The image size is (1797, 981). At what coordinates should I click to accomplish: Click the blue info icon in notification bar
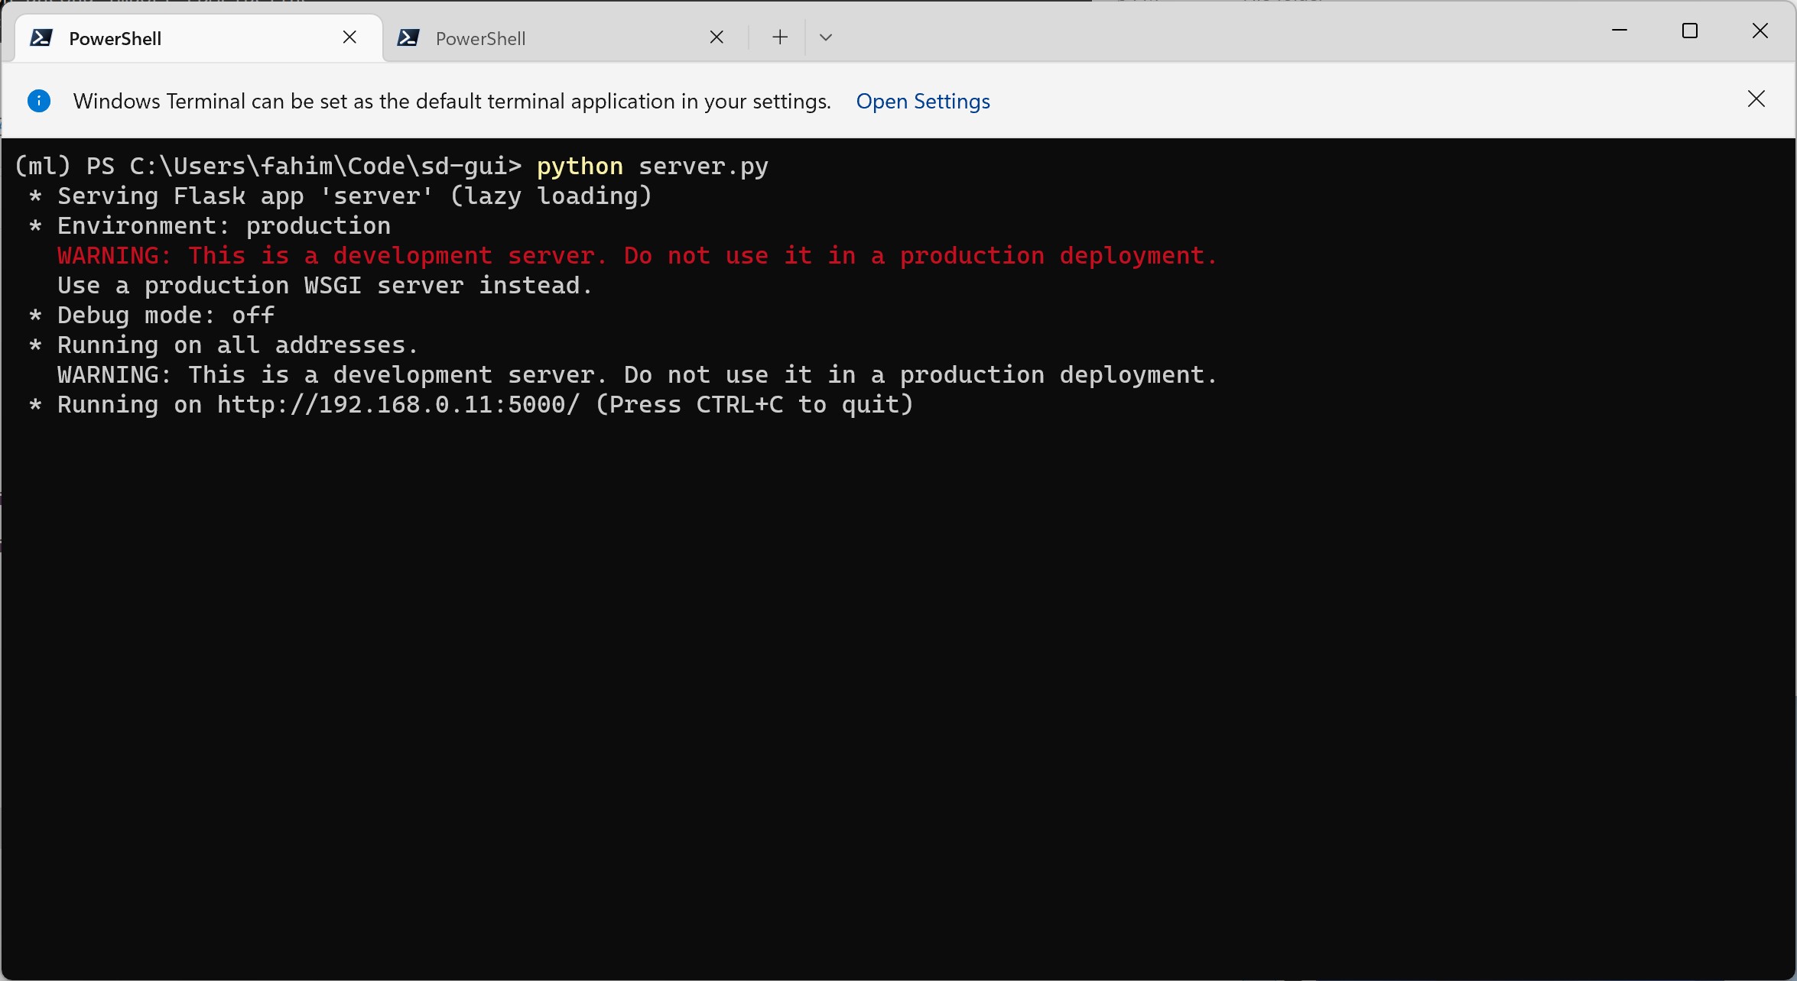39,101
